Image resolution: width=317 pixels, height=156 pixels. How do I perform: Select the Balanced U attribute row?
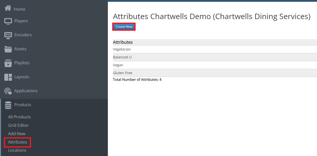[122, 57]
